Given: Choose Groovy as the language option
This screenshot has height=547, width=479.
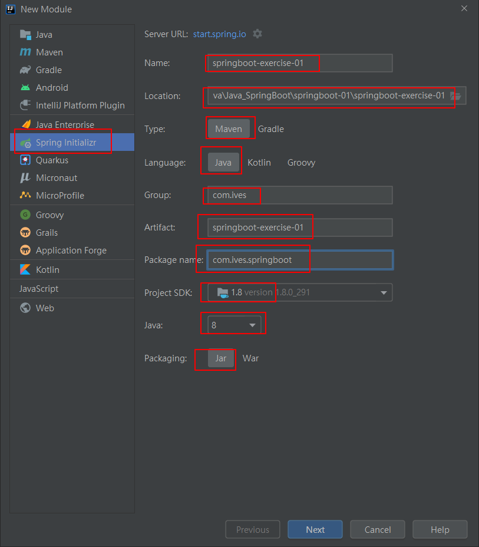Looking at the screenshot, I should click(301, 163).
